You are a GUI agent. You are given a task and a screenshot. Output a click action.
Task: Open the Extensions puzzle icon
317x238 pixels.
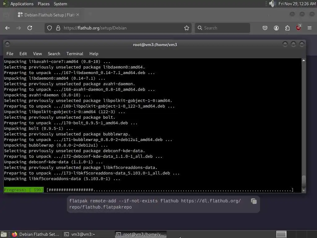pyautogui.click(x=287, y=28)
